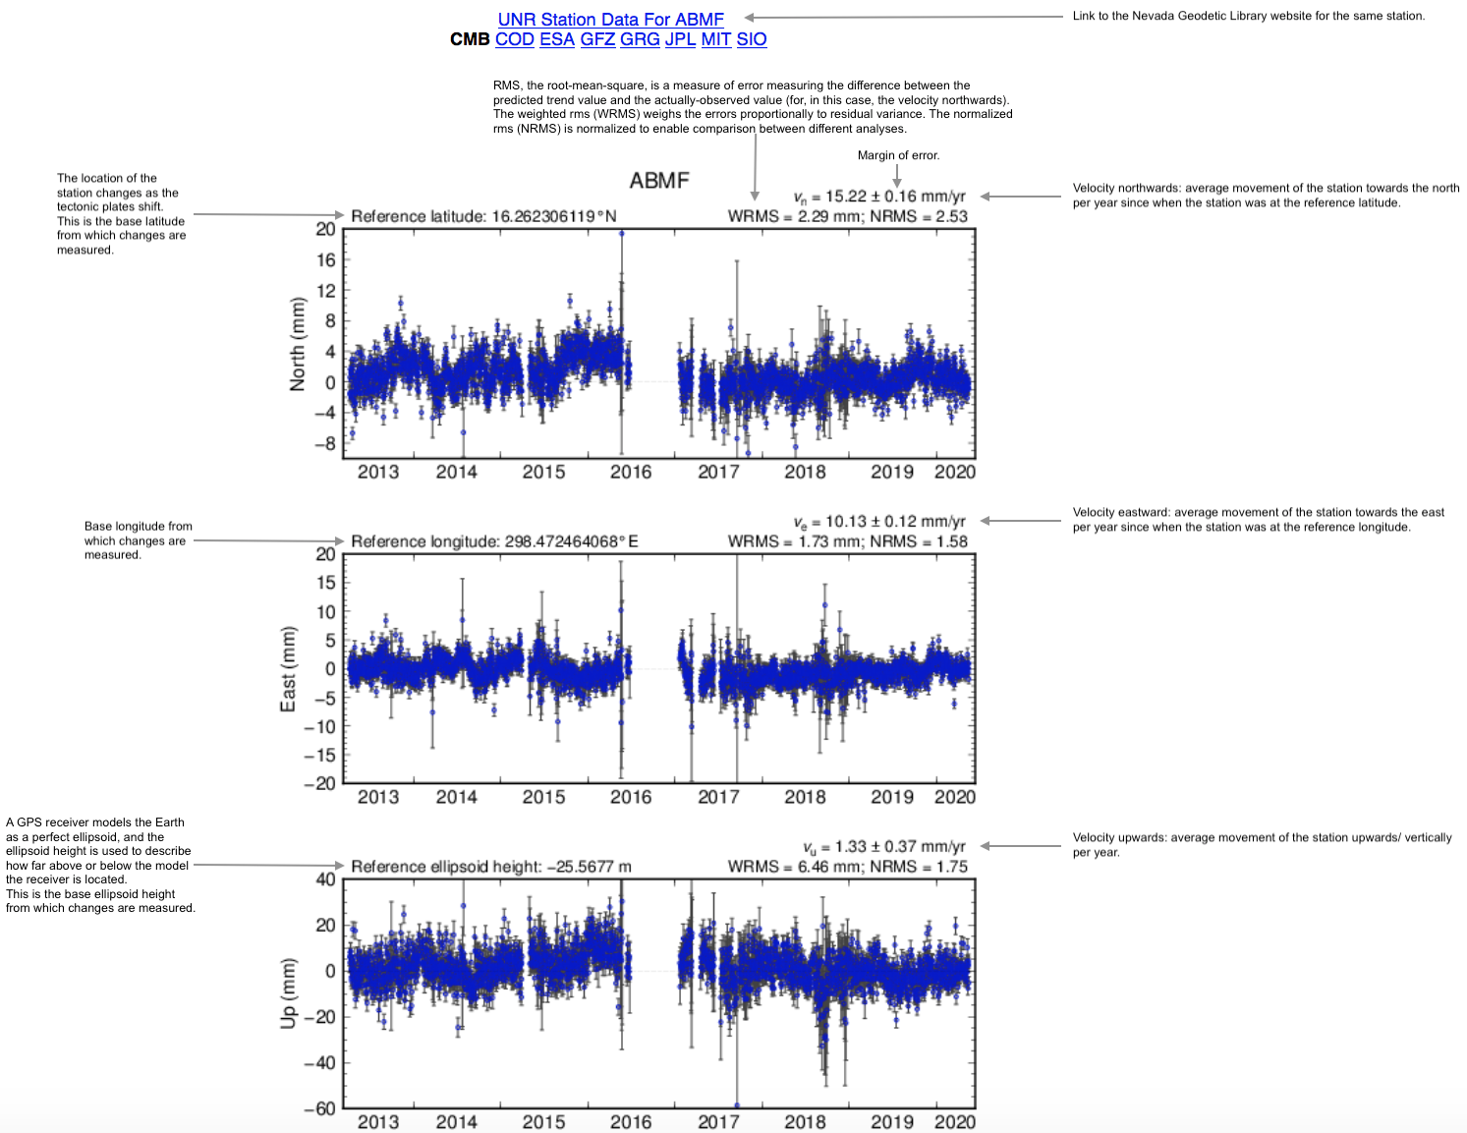Click the 2016 tick label on North plot
The image size is (1467, 1133).
tap(631, 472)
